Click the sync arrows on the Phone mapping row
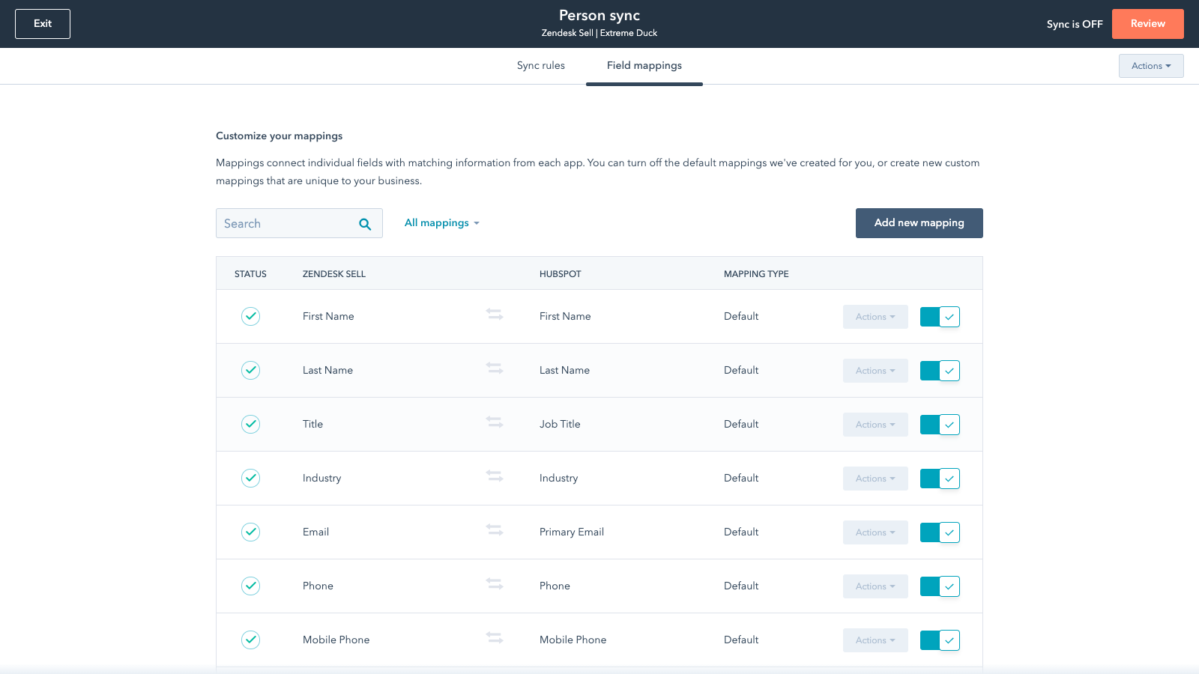Viewport: 1199px width, 674px height. pos(495,584)
